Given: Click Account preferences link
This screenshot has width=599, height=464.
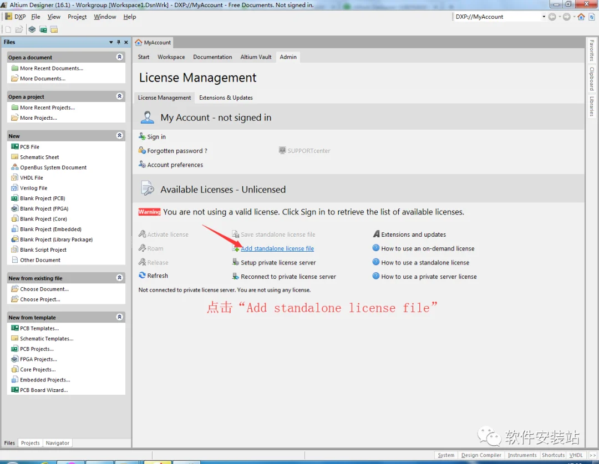Looking at the screenshot, I should click(x=175, y=165).
